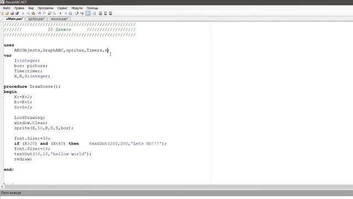This screenshot has height=199, width=353.
Task: Click the 'redraw;' statement
Action: pos(23,159)
